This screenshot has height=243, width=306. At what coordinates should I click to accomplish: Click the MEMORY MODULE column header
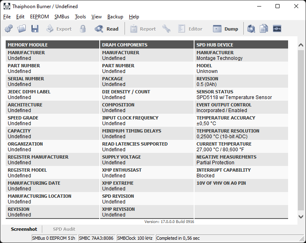tap(52, 45)
